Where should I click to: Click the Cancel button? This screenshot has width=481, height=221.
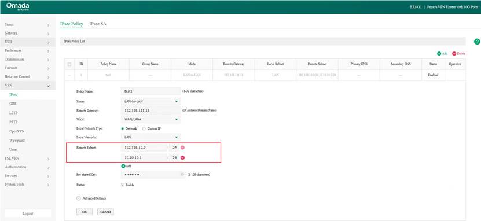(x=105, y=212)
